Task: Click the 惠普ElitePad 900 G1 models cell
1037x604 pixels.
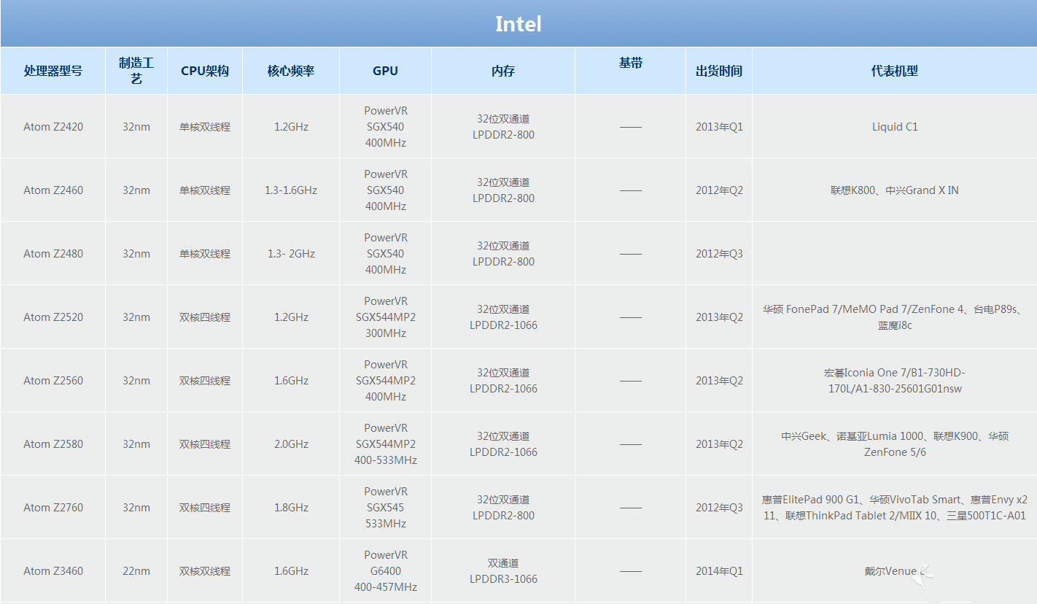Action: click(895, 508)
